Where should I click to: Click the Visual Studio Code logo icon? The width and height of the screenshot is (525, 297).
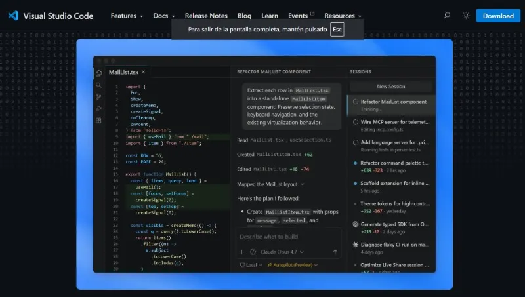click(x=13, y=16)
